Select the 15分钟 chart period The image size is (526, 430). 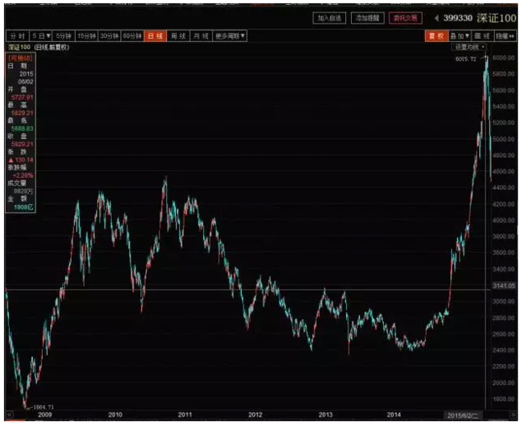pos(88,36)
